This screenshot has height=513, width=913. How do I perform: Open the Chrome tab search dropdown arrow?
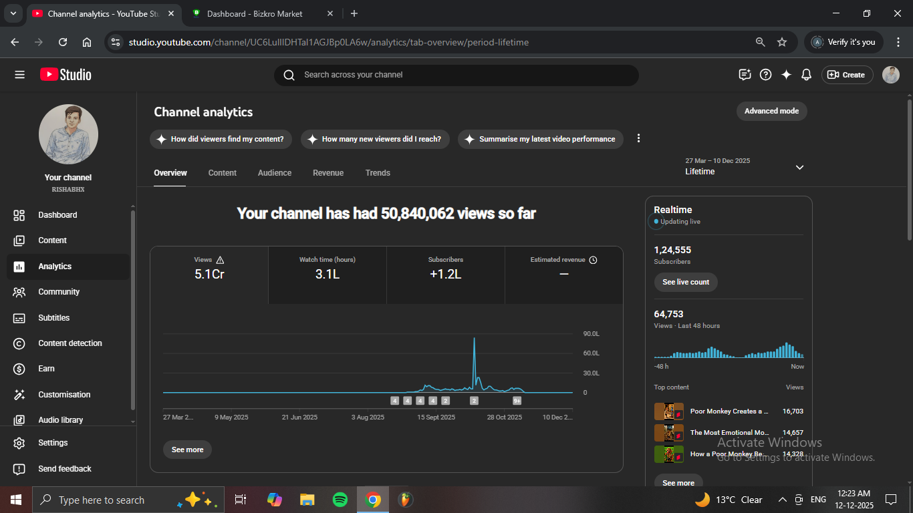(13, 13)
